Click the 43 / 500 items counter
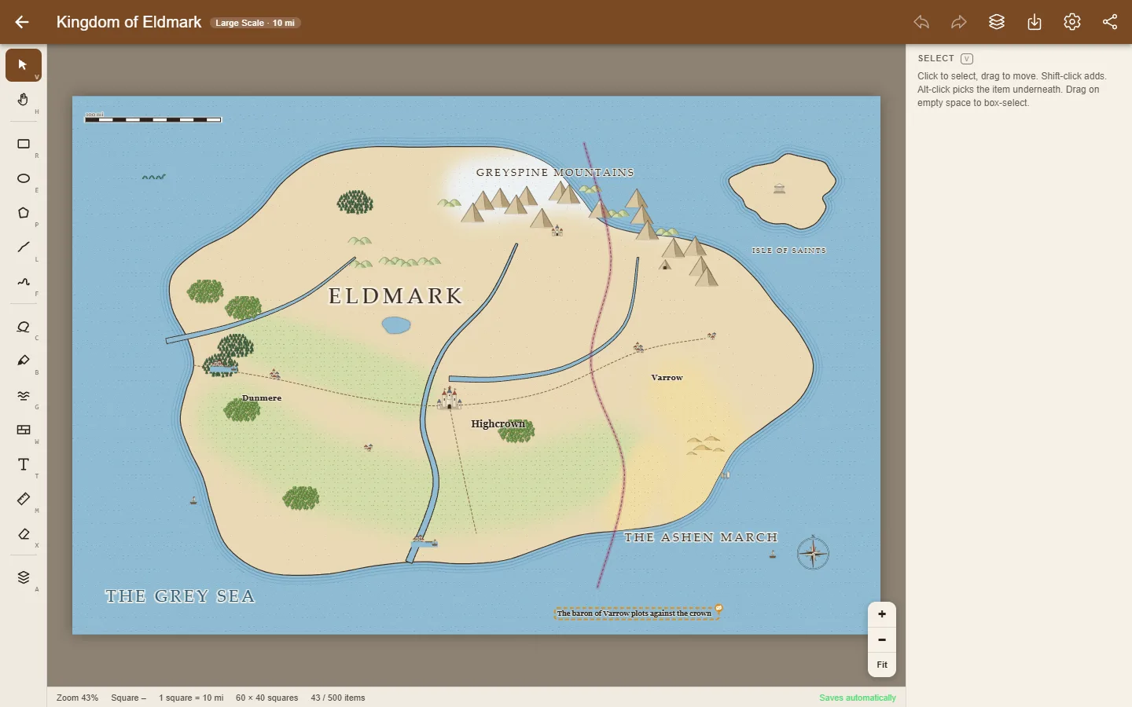 tap(338, 698)
